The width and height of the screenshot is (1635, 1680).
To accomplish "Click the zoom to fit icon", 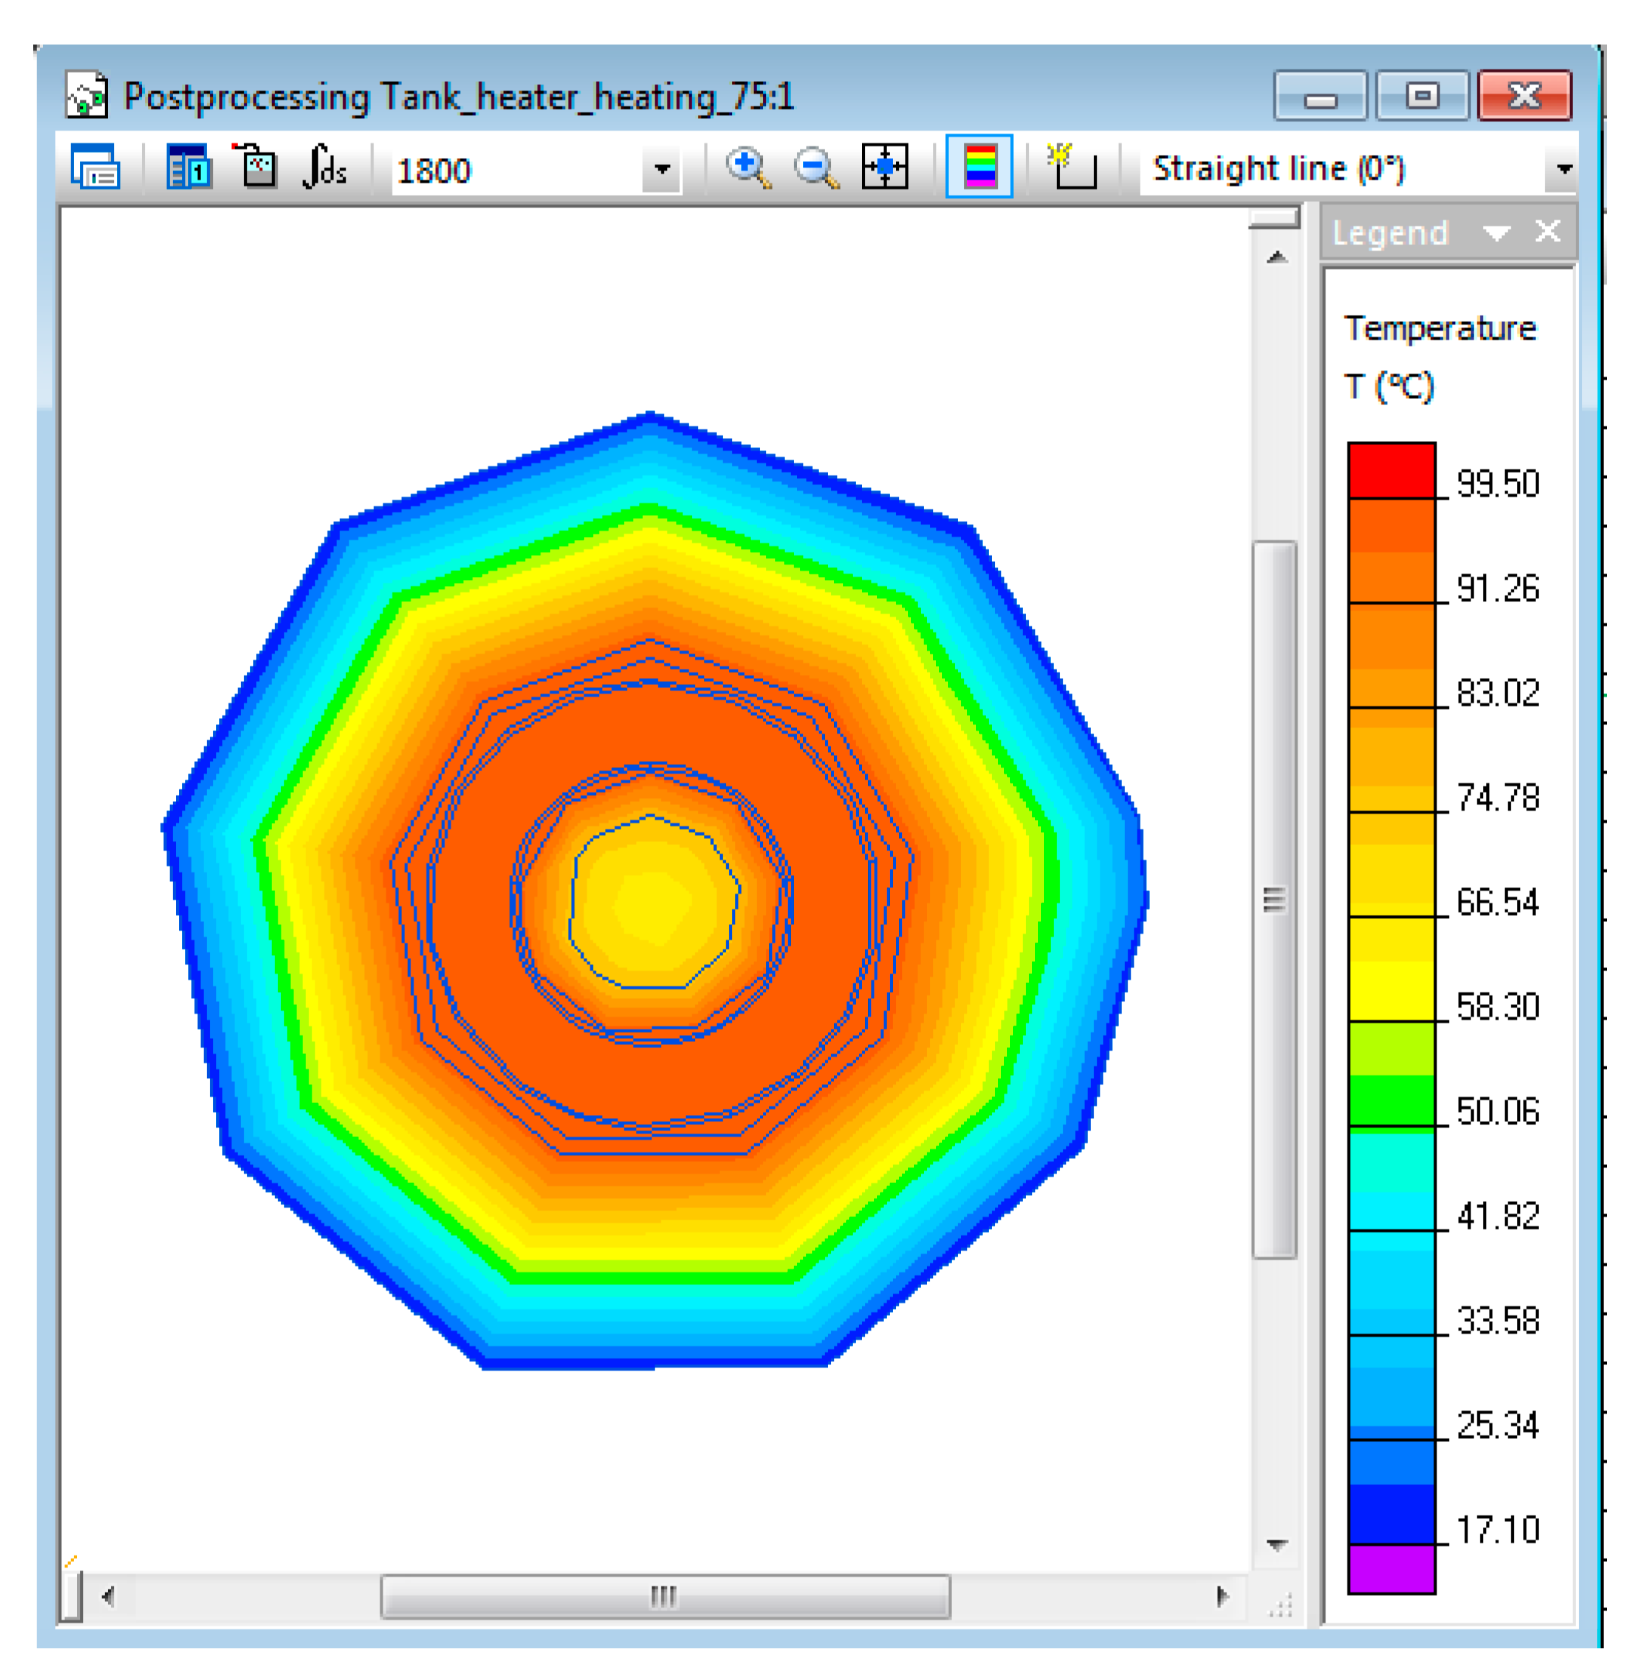I will tap(885, 167).
